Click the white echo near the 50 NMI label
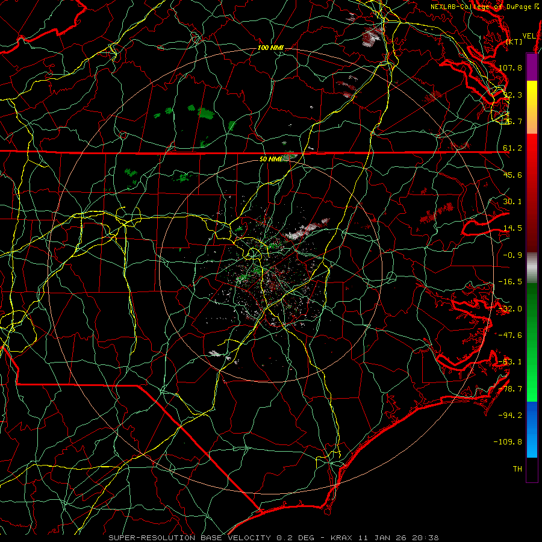Viewport: 542px width, 542px height. [290, 157]
